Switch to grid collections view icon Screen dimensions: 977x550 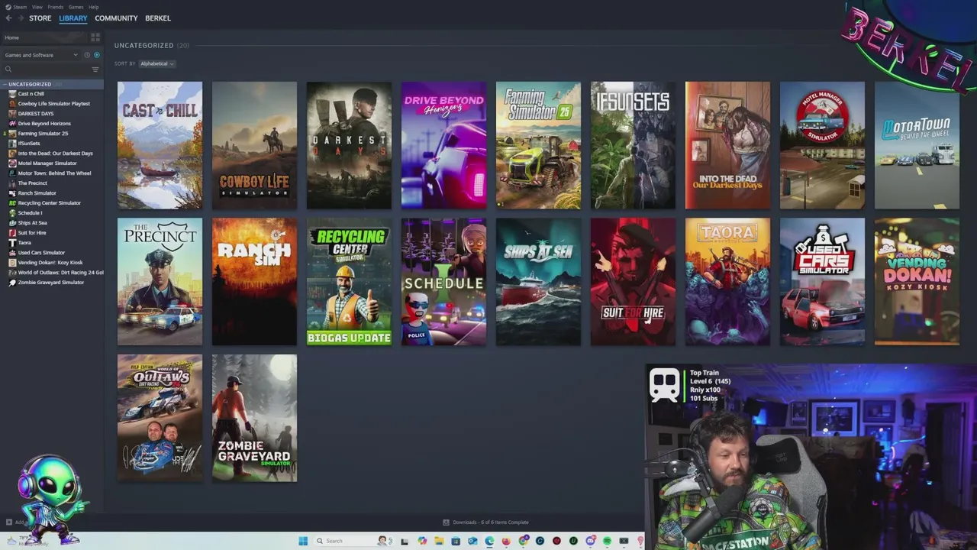pos(95,37)
